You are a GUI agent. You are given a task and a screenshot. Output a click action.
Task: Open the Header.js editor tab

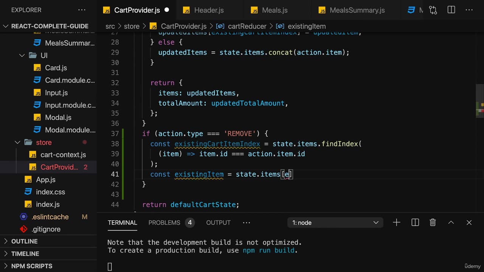click(209, 10)
